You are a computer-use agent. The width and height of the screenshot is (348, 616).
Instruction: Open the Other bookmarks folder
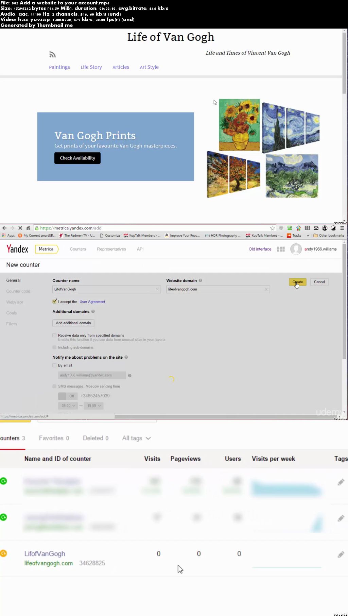click(x=329, y=235)
